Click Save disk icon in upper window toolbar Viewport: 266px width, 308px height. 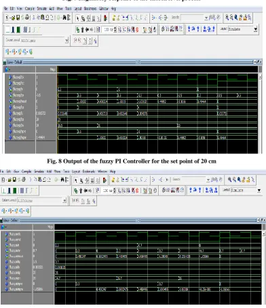18,18
